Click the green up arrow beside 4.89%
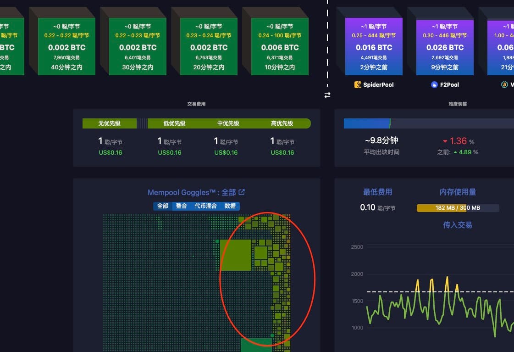514x352 pixels. pos(455,152)
